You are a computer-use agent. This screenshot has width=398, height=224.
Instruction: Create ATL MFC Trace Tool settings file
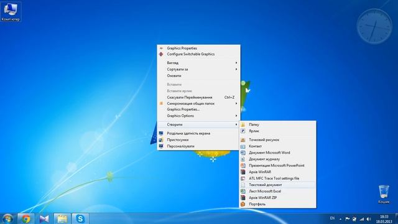pyautogui.click(x=278, y=179)
